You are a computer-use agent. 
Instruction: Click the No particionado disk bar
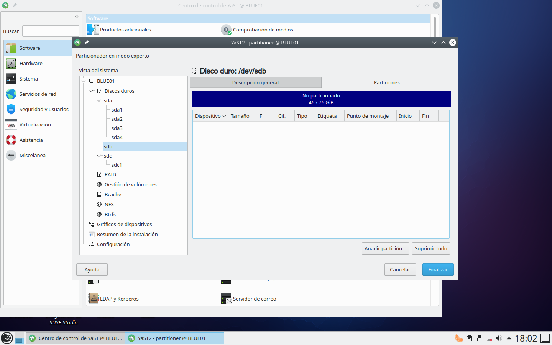321,99
